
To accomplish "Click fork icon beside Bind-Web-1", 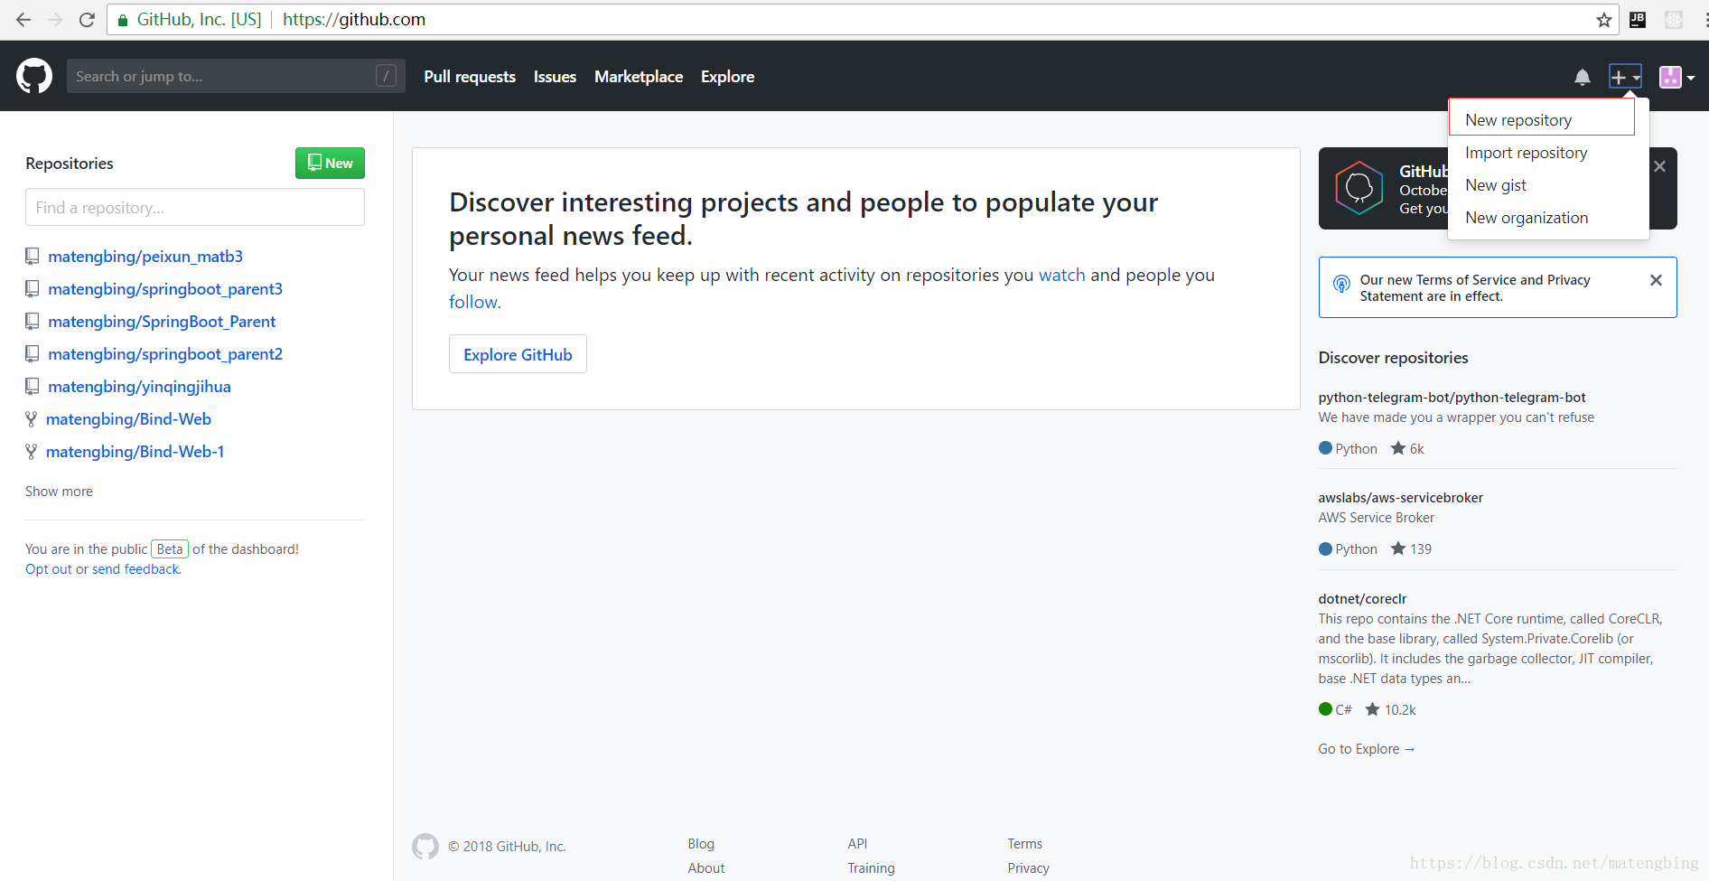I will click(31, 452).
